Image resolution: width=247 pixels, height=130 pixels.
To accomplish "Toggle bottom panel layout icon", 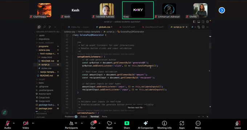I will (x=199, y=22).
